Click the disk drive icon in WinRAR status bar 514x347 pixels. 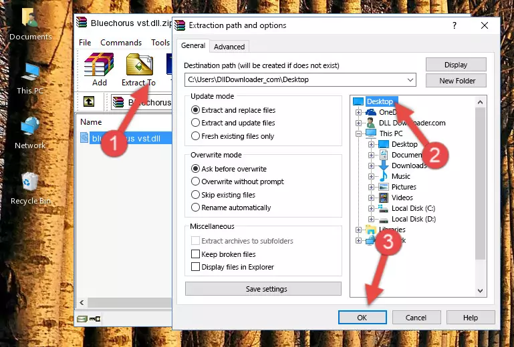[x=82, y=318]
